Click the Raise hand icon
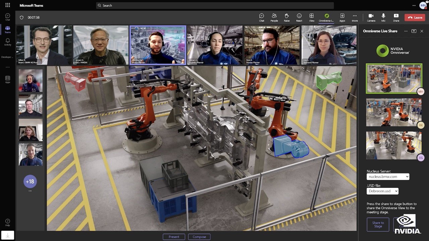The image size is (429, 241). tap(287, 17)
